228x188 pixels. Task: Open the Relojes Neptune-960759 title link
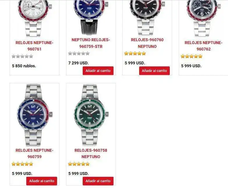click(x=34, y=153)
